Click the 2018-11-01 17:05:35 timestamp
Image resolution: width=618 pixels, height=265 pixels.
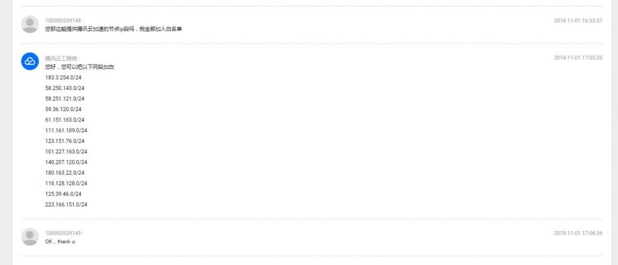point(578,57)
